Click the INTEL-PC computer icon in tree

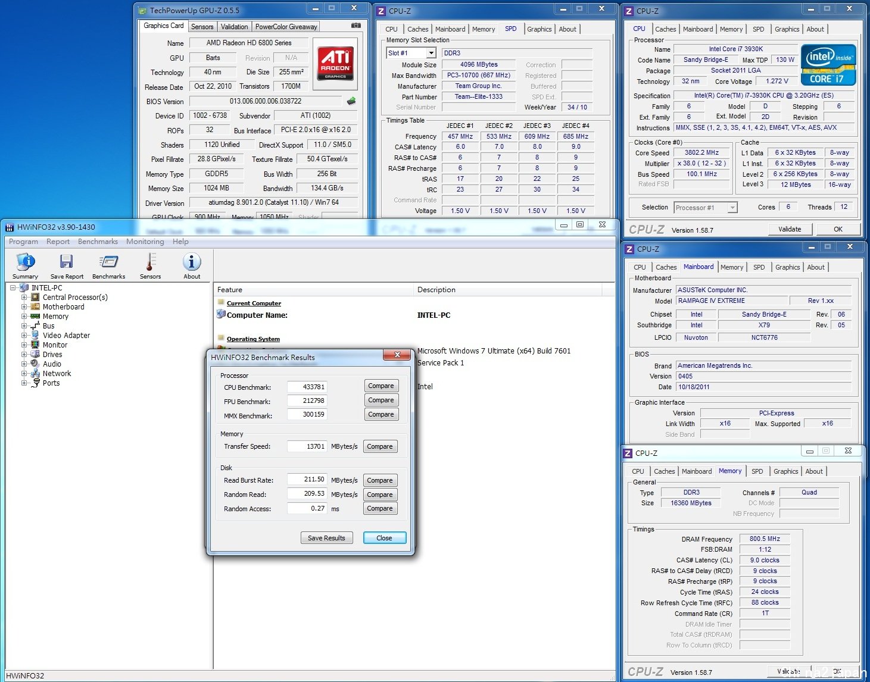[24, 287]
